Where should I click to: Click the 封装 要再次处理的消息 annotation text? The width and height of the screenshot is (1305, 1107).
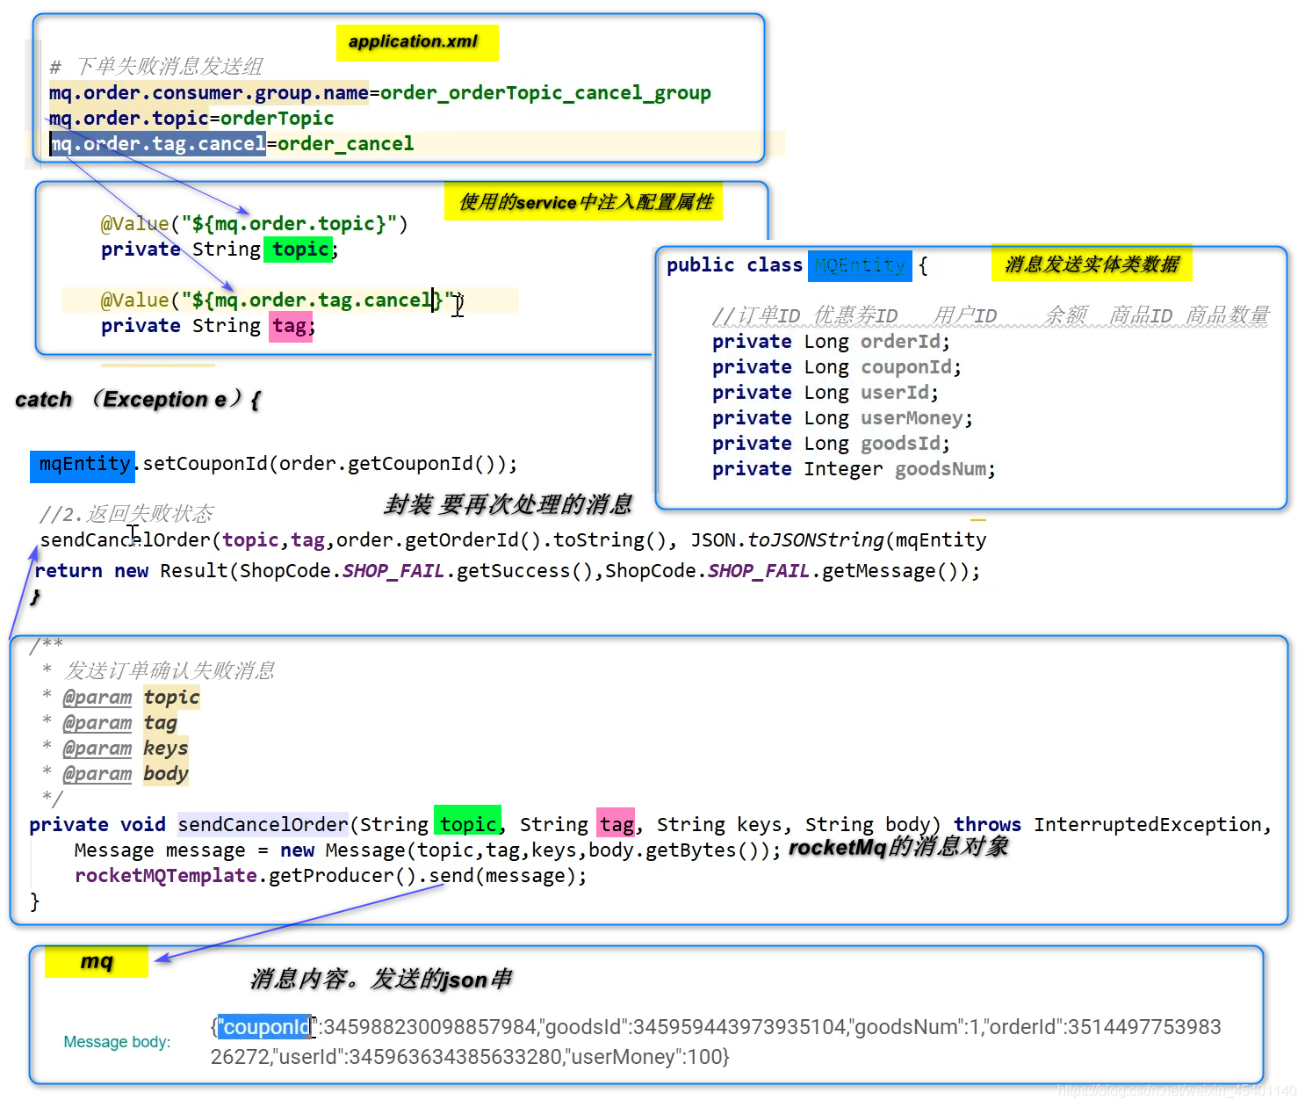point(508,505)
